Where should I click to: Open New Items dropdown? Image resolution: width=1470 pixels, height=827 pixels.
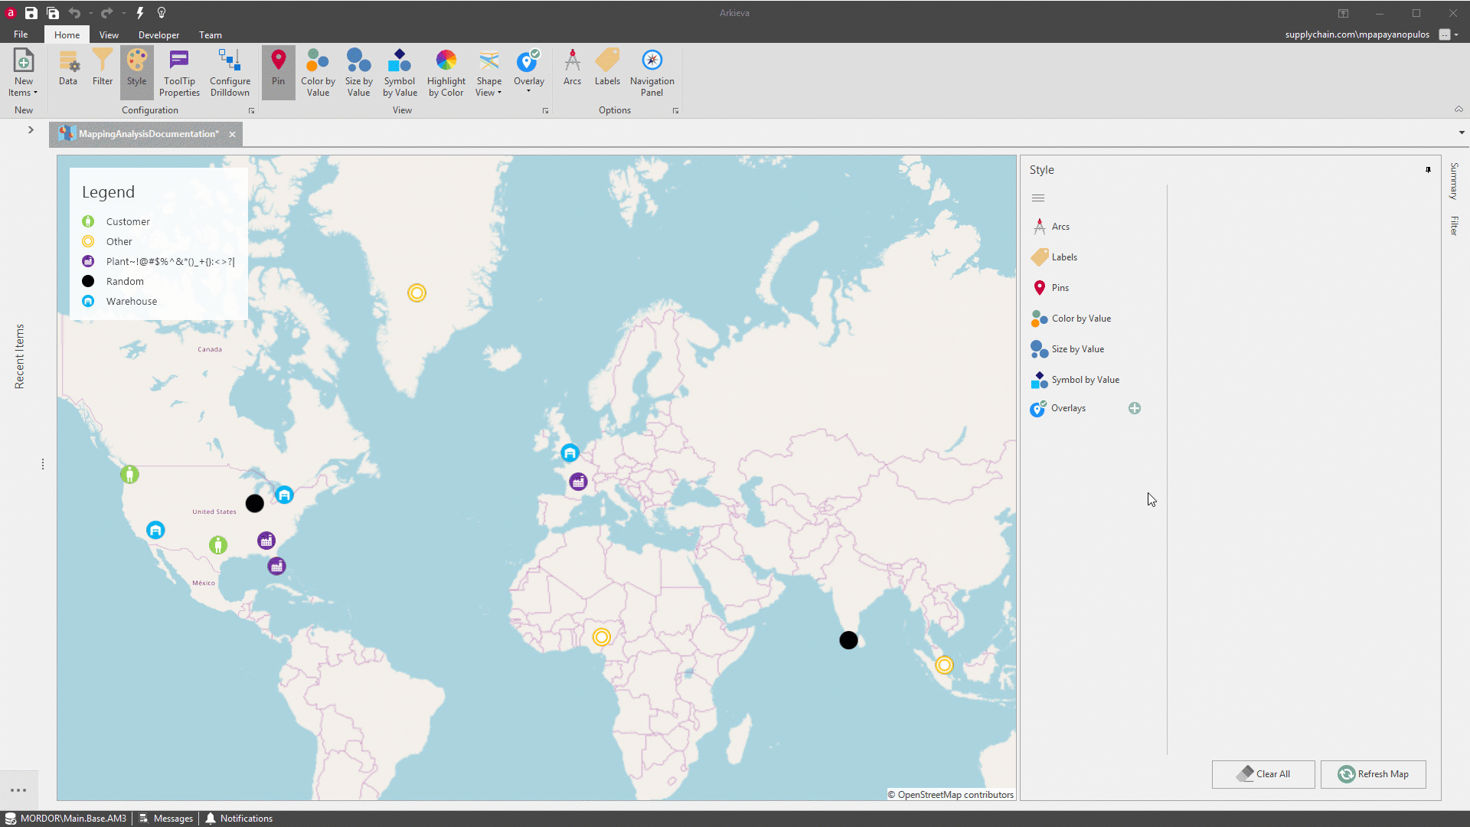tap(23, 72)
